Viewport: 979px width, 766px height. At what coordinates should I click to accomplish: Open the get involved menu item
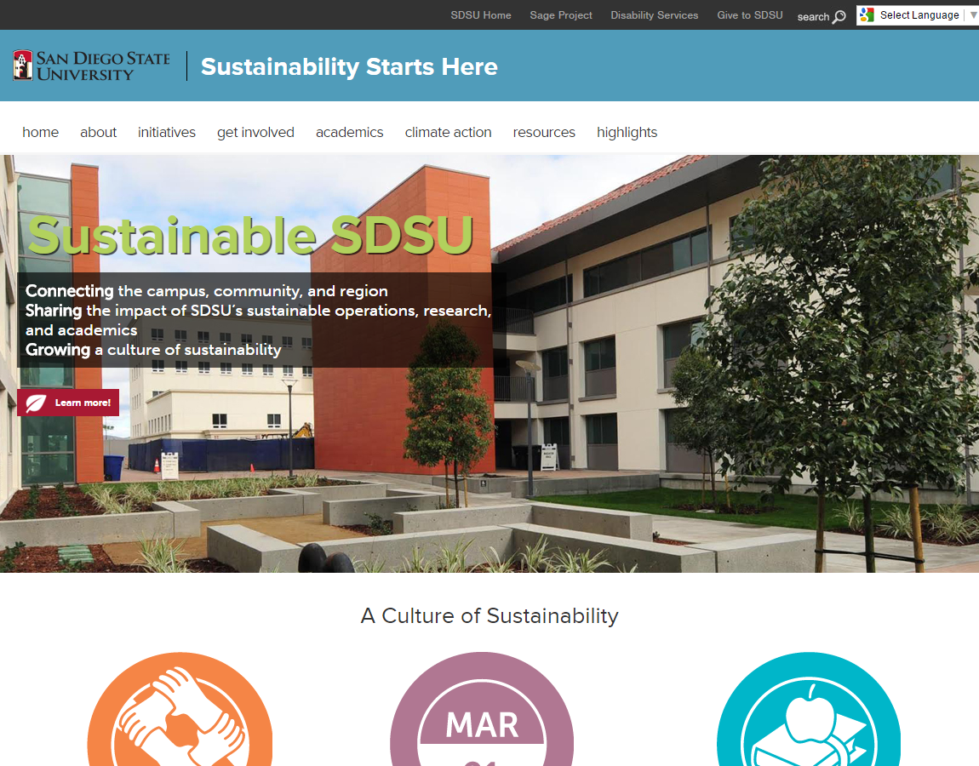tap(255, 133)
